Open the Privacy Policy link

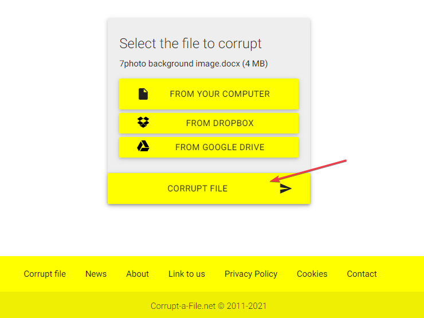[x=251, y=274]
